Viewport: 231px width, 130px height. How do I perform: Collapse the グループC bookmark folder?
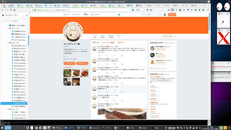tap(8, 109)
